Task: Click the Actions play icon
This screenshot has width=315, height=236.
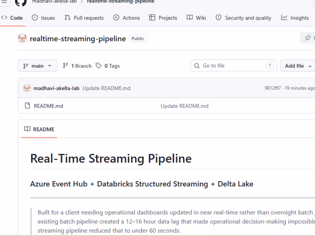Action: [x=116, y=18]
